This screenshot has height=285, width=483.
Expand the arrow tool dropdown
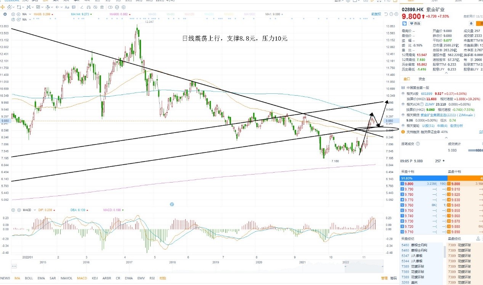(x=62, y=7)
